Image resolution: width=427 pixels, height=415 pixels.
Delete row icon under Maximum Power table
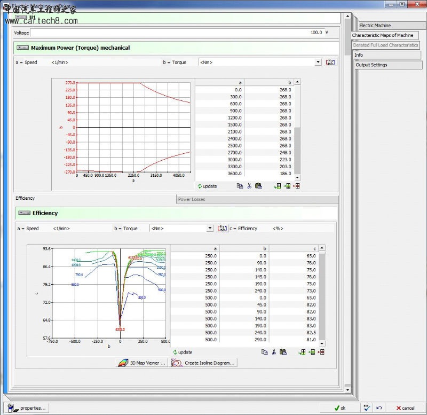[x=296, y=186]
